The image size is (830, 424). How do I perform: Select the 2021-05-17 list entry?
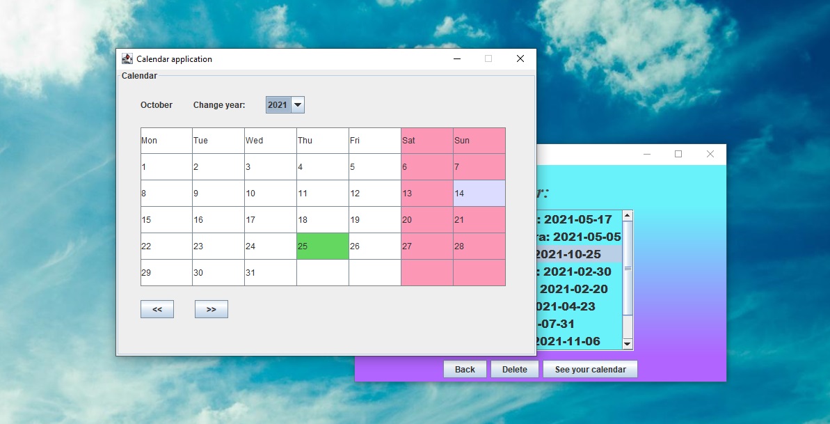coord(579,219)
